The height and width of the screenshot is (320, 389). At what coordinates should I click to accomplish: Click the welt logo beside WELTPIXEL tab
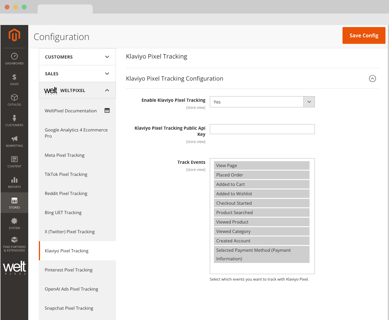pos(51,91)
